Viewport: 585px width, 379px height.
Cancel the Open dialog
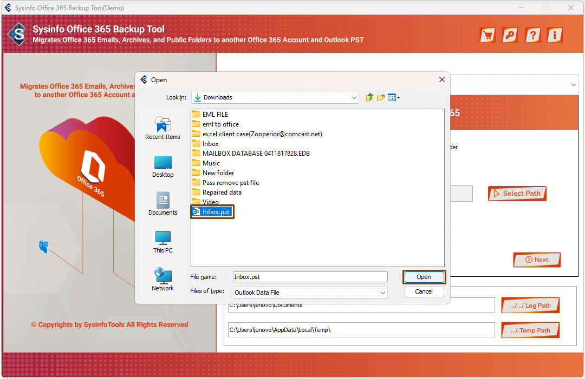pos(424,291)
